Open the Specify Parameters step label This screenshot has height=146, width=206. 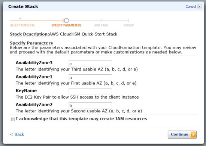click(66, 25)
